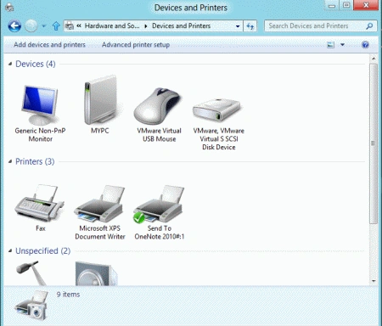Collapse the Devices (4) group

10,64
